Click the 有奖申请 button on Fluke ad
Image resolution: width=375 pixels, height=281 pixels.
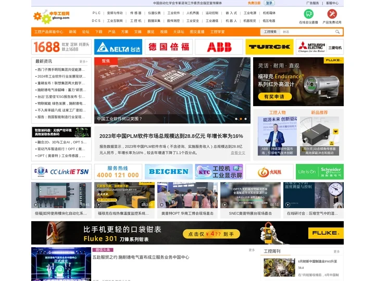[275, 97]
